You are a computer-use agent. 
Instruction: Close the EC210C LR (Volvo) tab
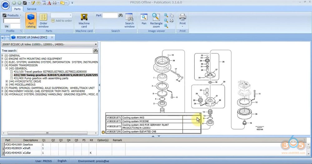coord(52,37)
